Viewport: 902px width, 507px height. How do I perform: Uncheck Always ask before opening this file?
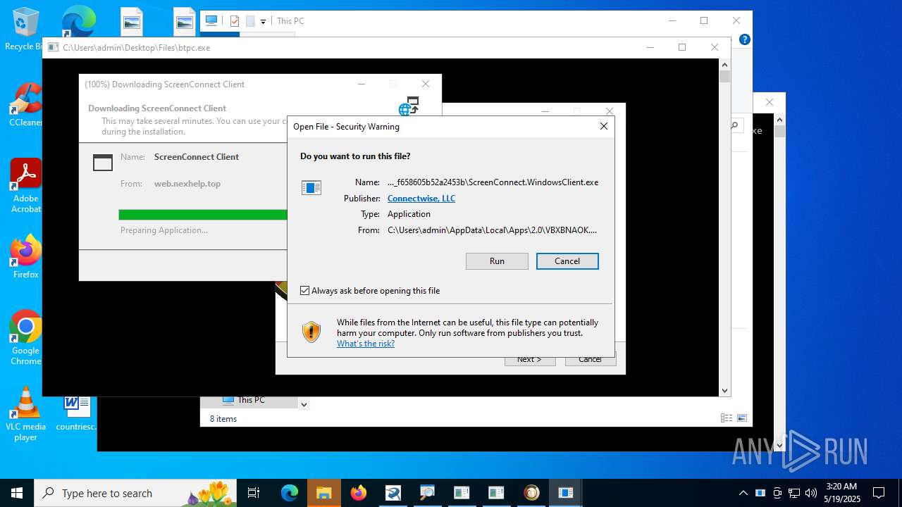point(305,291)
